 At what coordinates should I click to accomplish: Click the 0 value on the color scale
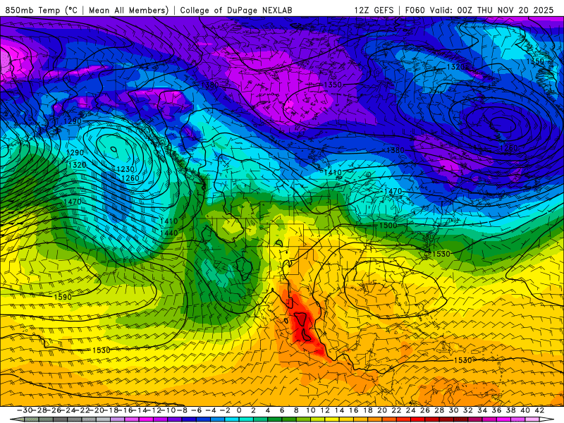[x=239, y=410]
